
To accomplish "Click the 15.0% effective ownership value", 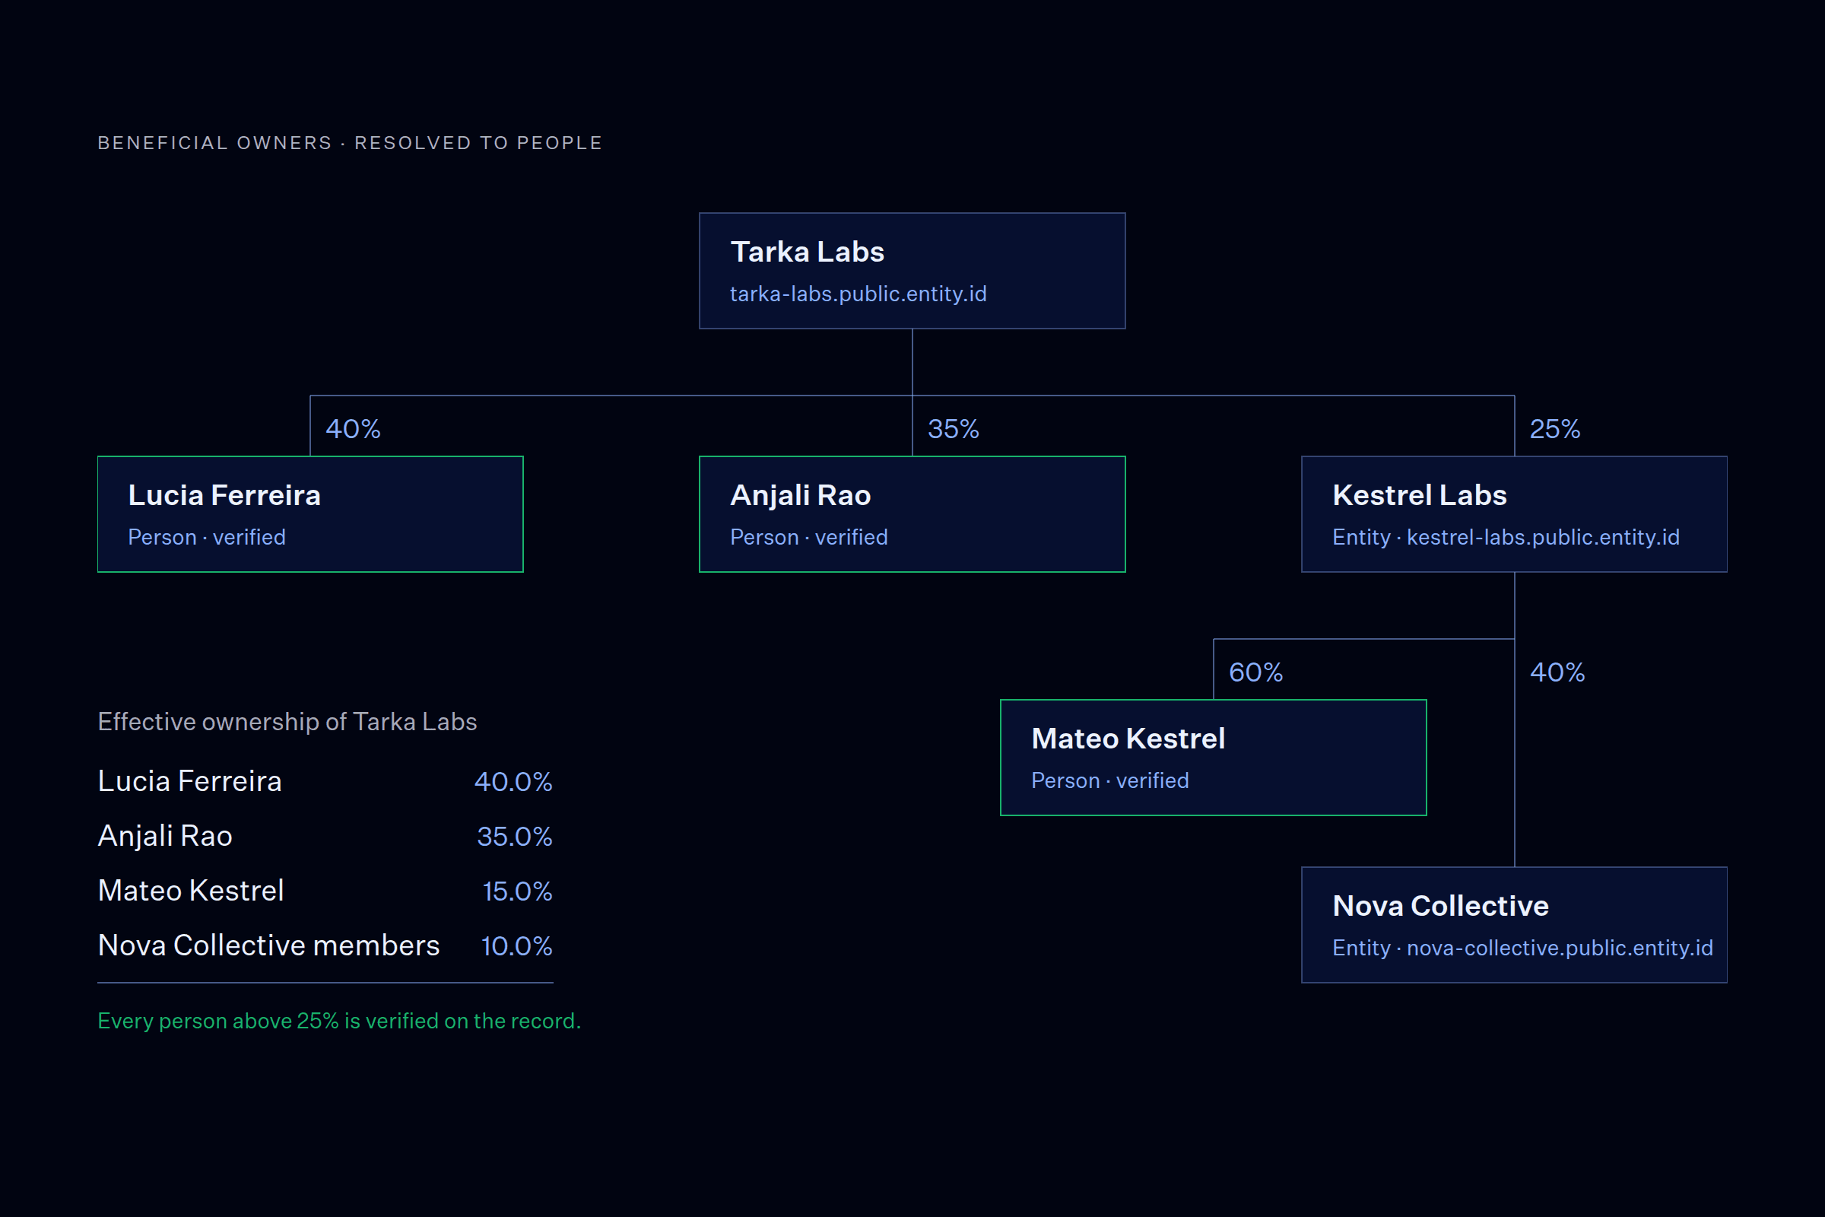I will (518, 891).
